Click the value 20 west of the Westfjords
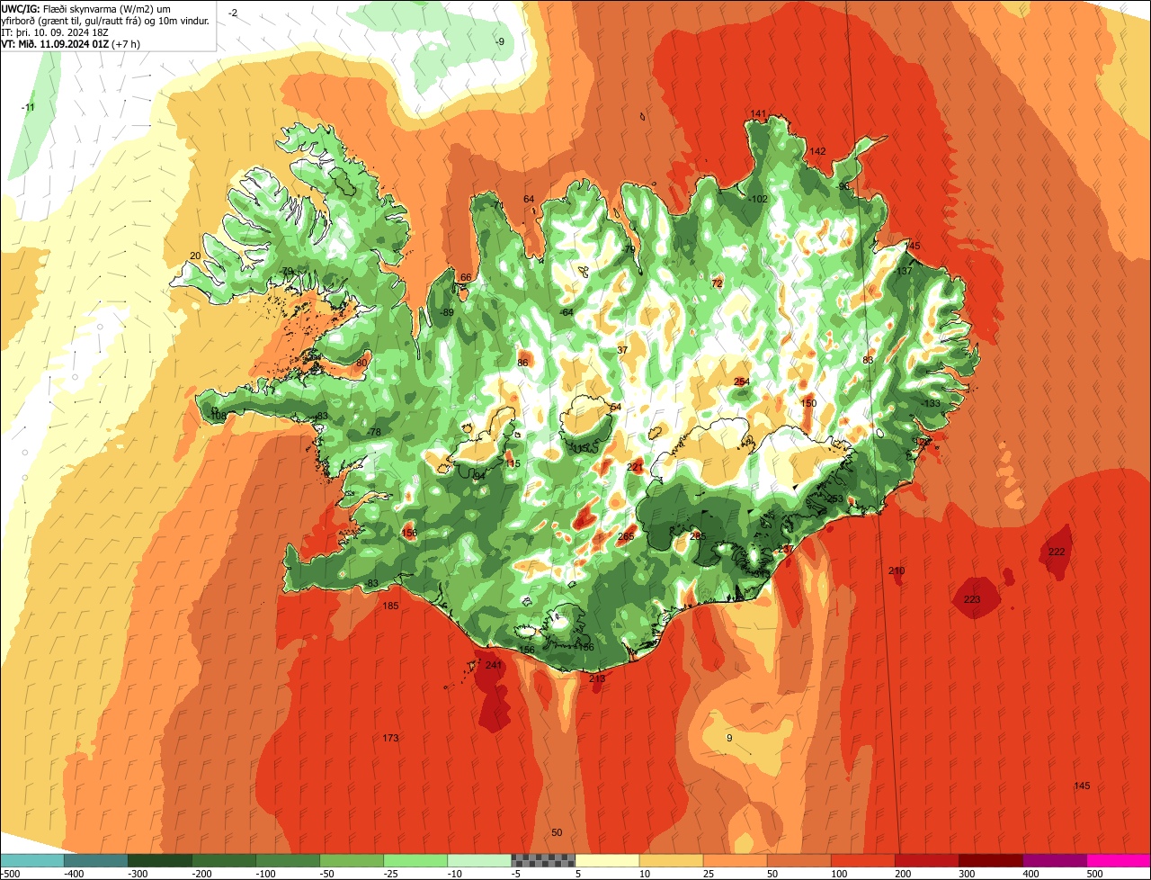Screen dimensions: 1151x880 tap(195, 256)
